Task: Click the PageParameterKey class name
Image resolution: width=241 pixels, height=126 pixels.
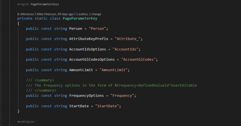Action: coord(80,18)
